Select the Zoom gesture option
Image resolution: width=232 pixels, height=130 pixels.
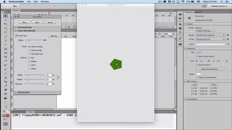pos(29,65)
